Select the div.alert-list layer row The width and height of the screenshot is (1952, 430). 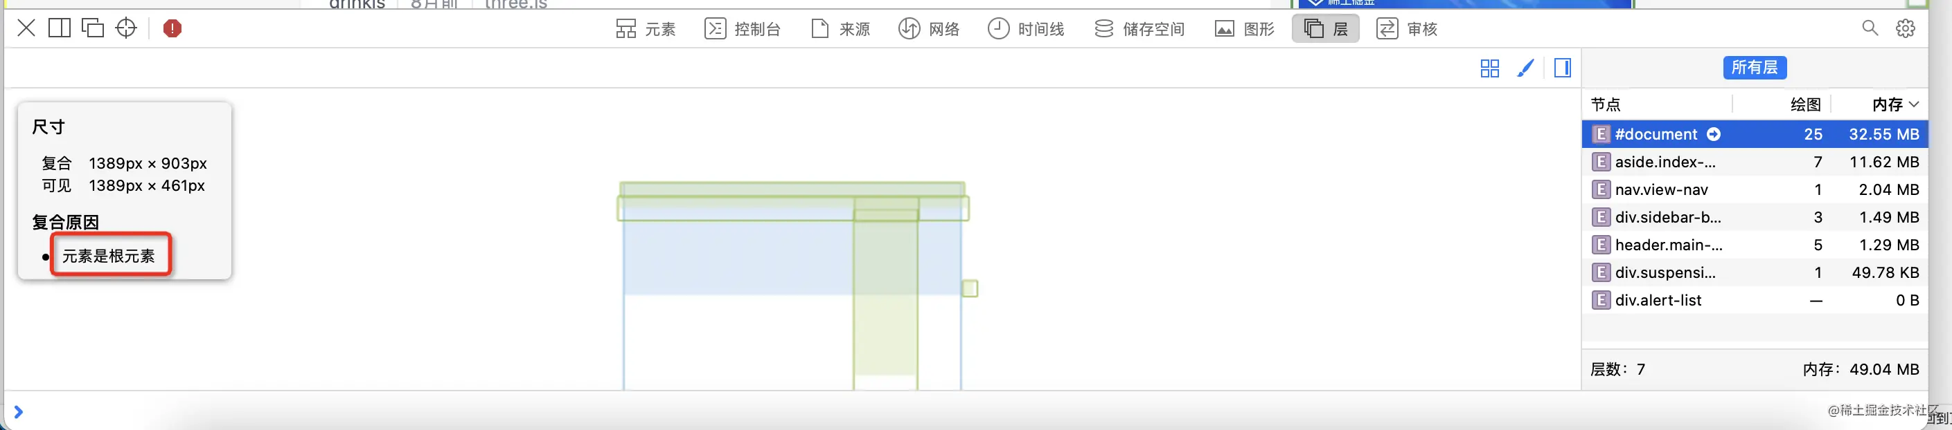1754,300
